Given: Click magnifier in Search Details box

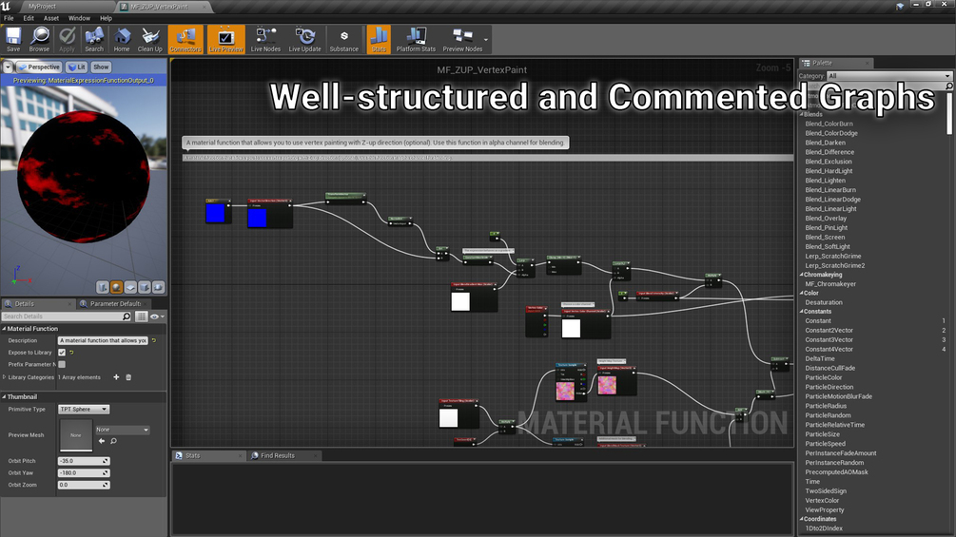Looking at the screenshot, I should tap(127, 316).
